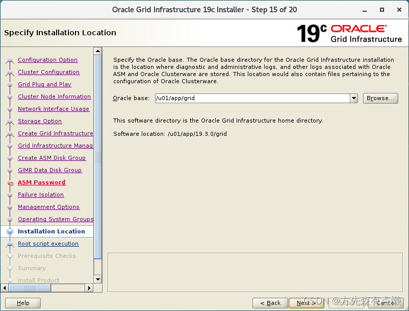Open Management Options step

(49, 207)
